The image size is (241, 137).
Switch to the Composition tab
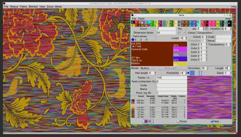205,33
